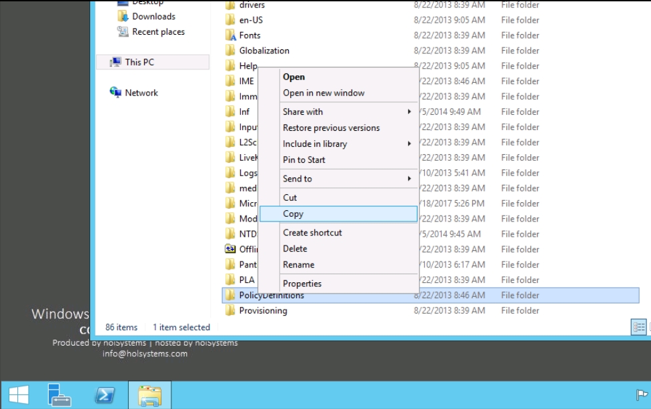Image resolution: width=651 pixels, height=409 pixels.
Task: Click Delete in the context menu
Action: click(x=295, y=249)
